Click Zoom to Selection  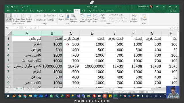tap(73, 18)
